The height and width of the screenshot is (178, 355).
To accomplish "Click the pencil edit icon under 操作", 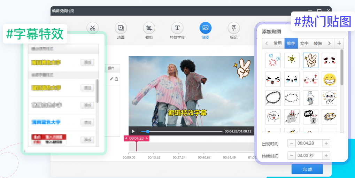I will [111, 79].
